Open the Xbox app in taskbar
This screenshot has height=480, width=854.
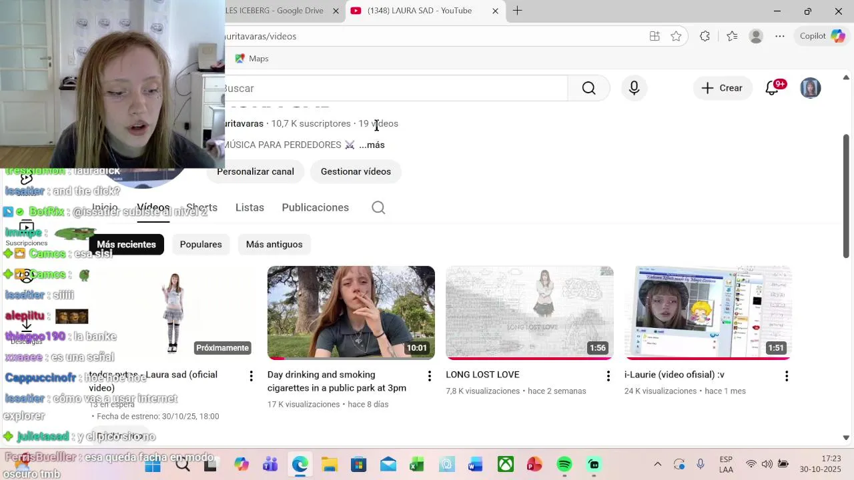[506, 464]
